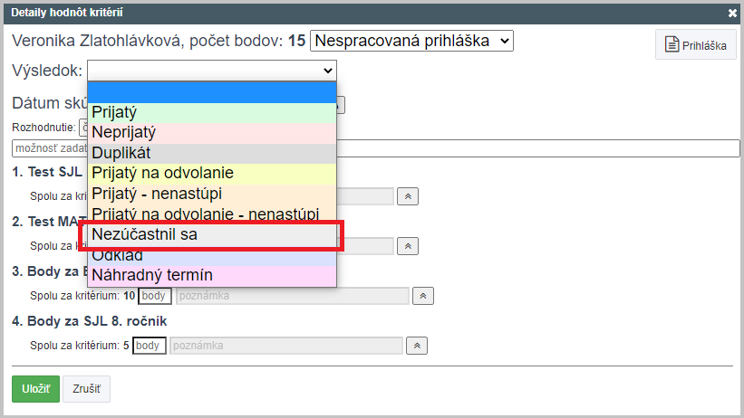The image size is (744, 418).
Task: Collapse the SJL 8. ročník criterion chevron
Action: tap(417, 346)
